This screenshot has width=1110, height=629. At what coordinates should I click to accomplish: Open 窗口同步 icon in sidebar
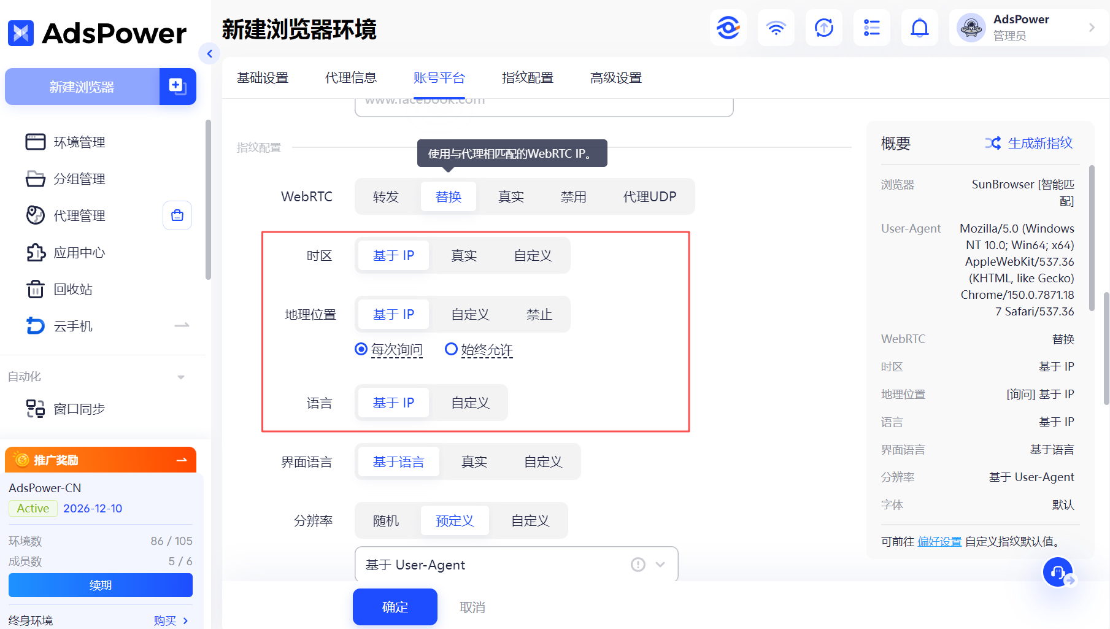pyautogui.click(x=36, y=409)
